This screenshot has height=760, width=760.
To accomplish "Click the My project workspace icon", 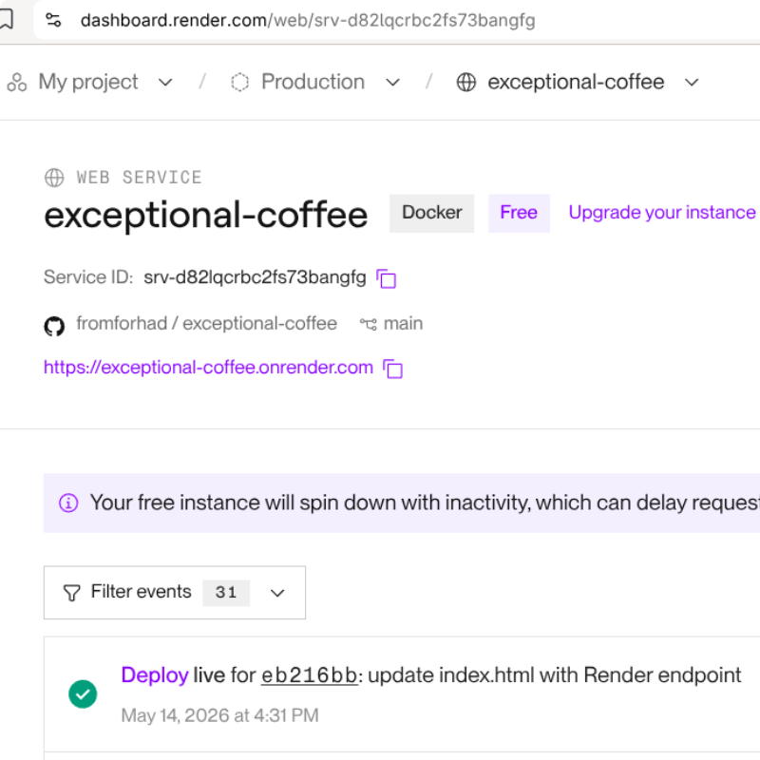I will 17,83.
